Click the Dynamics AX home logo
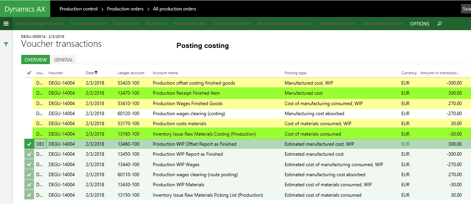Image resolution: width=471 pixels, height=204 pixels. point(25,8)
